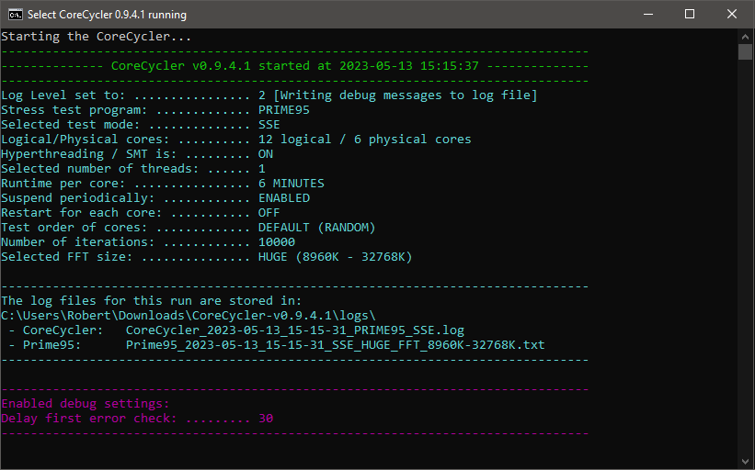Click the 10000 number of iterations value
Image resolution: width=755 pixels, height=470 pixels.
pyautogui.click(x=276, y=242)
